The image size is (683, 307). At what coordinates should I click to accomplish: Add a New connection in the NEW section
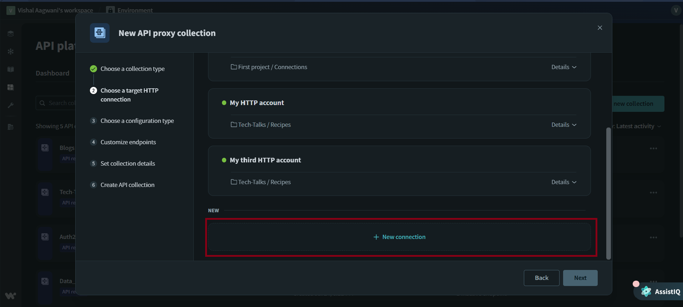(x=400, y=236)
